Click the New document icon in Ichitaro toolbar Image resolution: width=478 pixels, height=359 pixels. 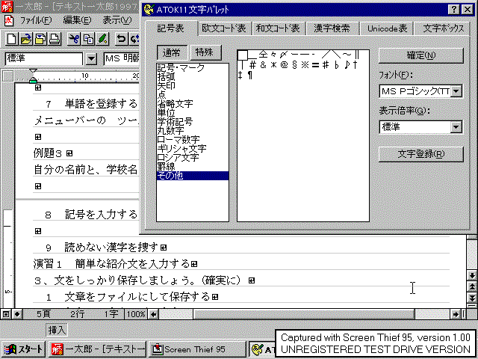[12, 39]
